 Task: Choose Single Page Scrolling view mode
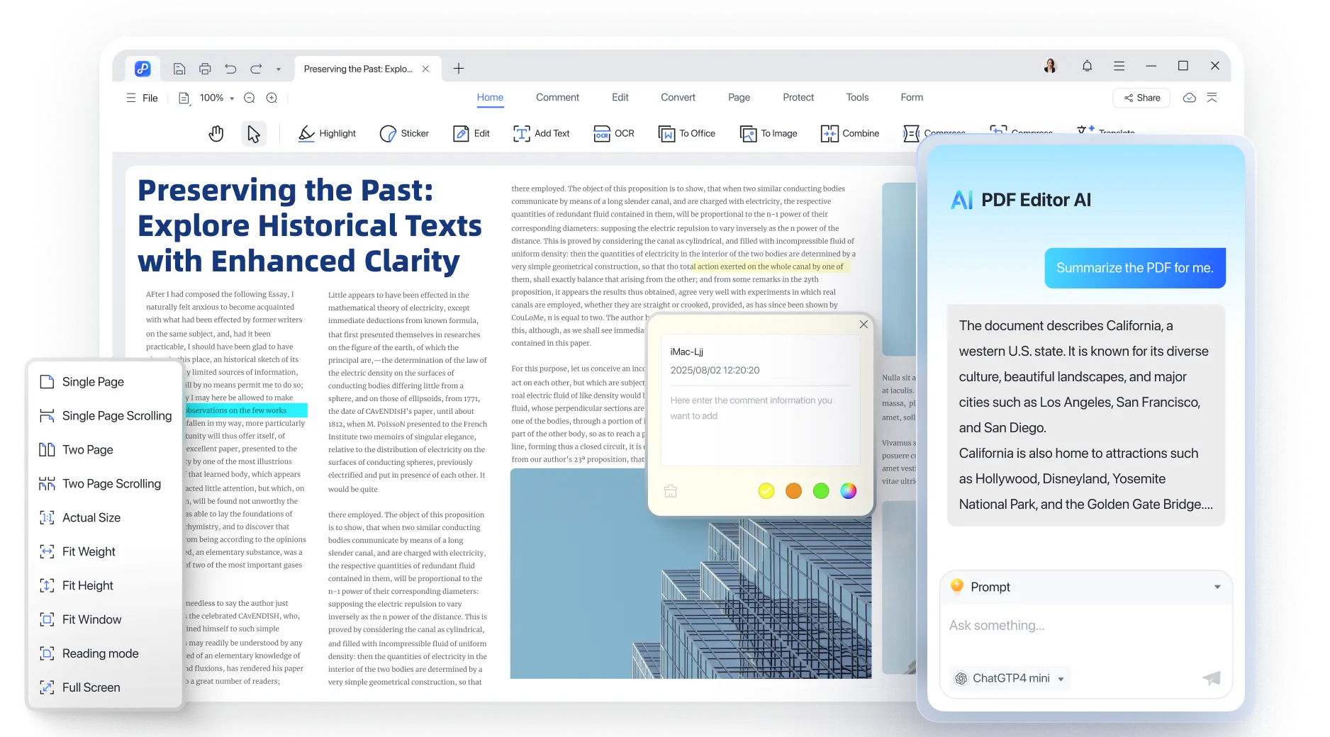(106, 416)
